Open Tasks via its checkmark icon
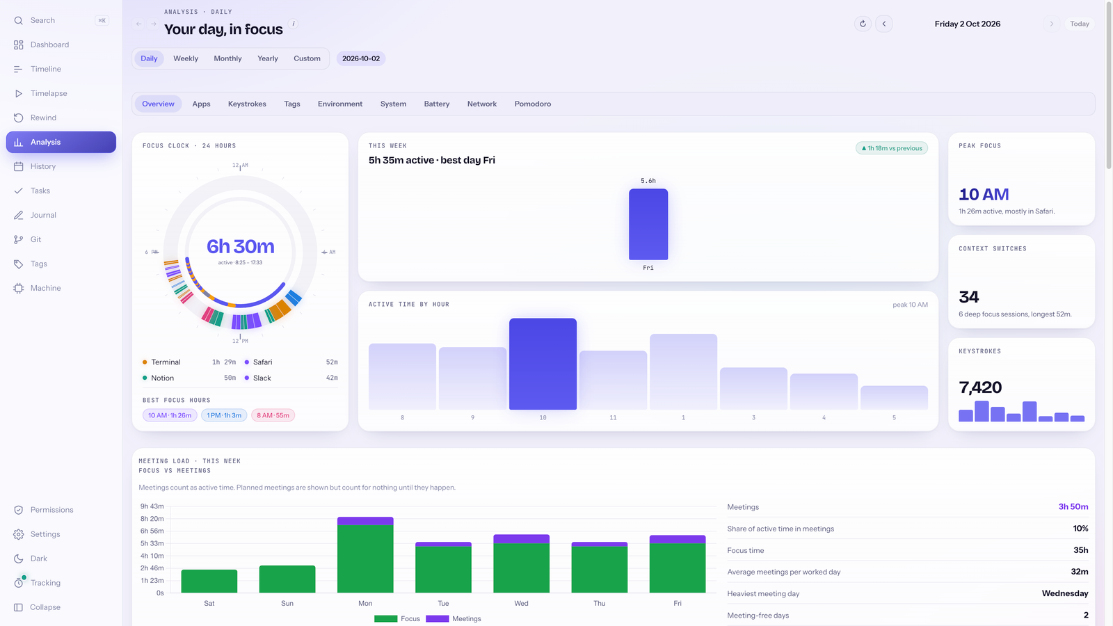 pyautogui.click(x=19, y=191)
